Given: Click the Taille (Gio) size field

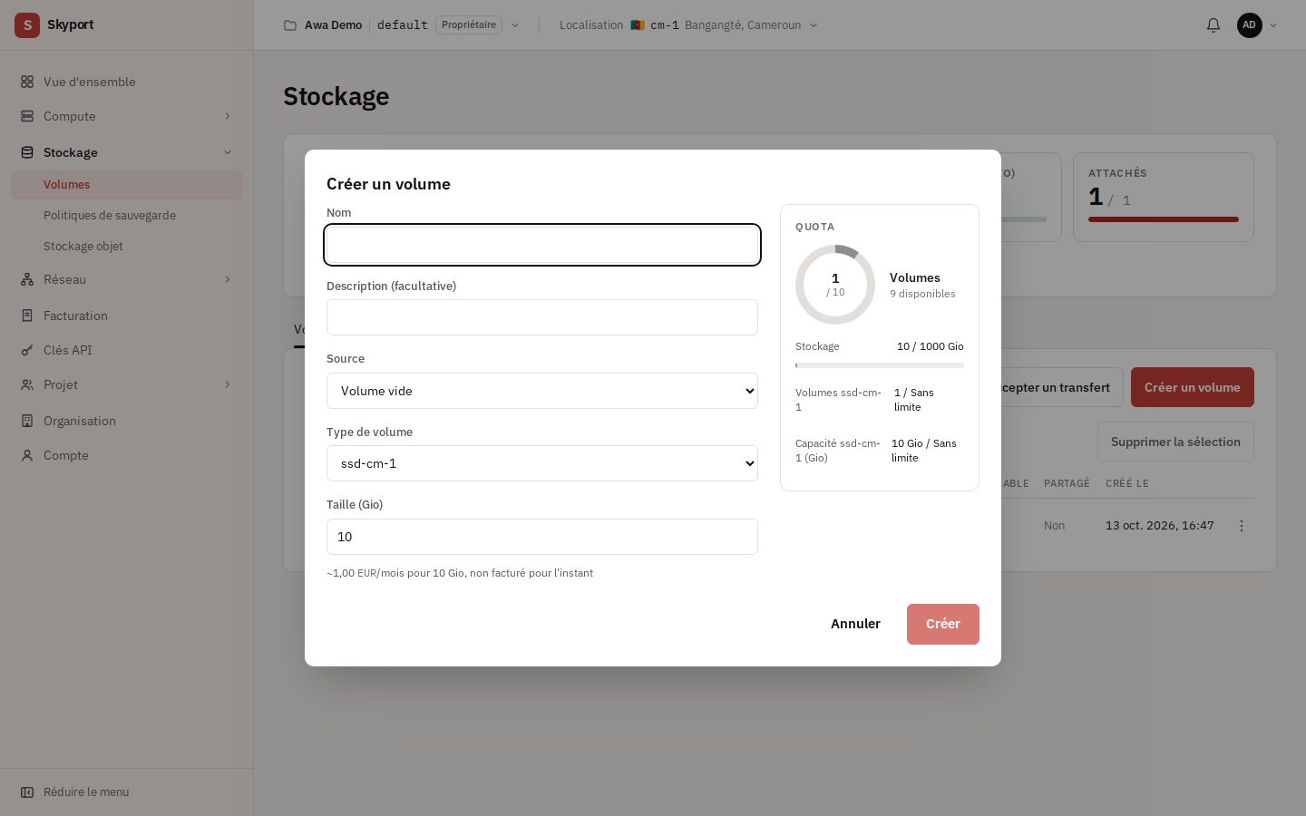Looking at the screenshot, I should 542,537.
